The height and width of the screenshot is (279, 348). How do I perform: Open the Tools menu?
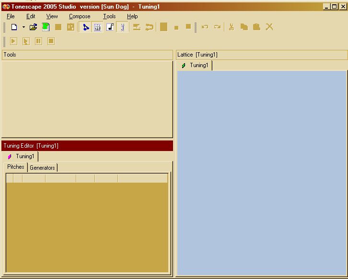tap(109, 16)
